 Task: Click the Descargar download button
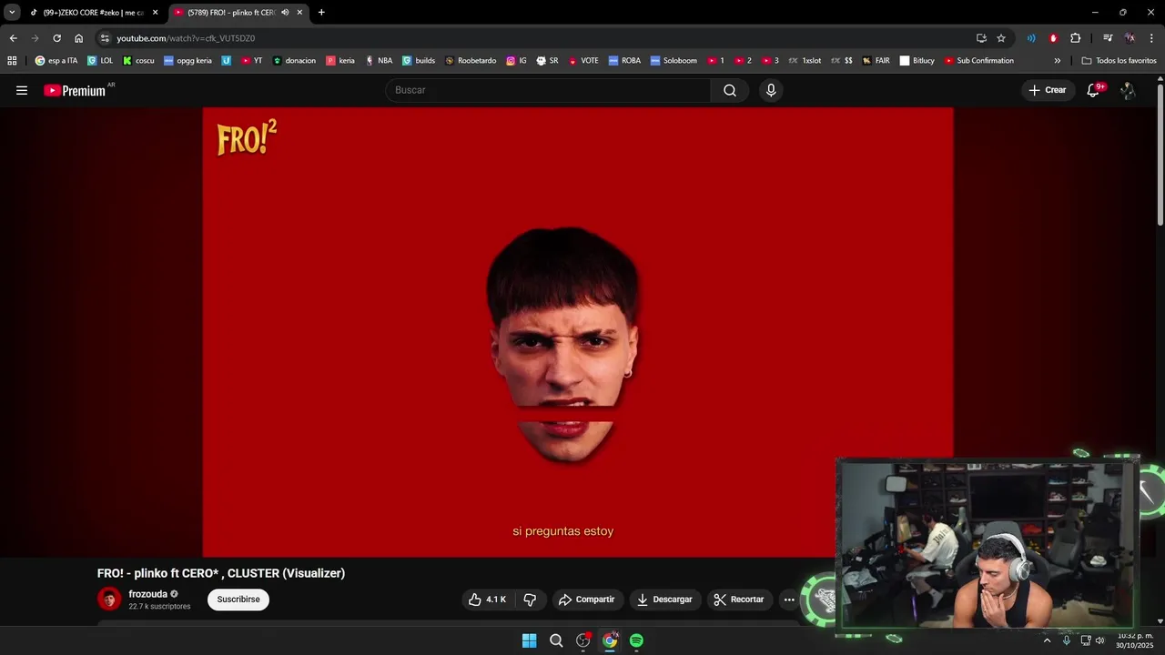click(x=664, y=600)
